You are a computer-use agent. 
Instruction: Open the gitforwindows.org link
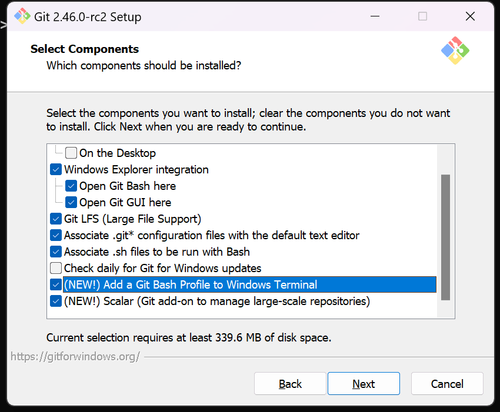[x=75, y=356]
